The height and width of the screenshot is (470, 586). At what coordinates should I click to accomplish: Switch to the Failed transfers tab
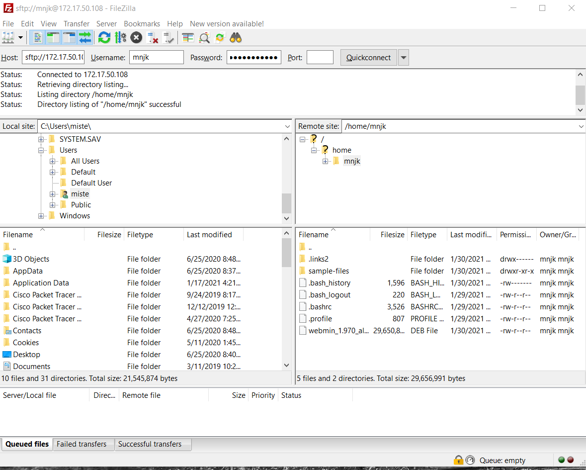click(x=84, y=444)
